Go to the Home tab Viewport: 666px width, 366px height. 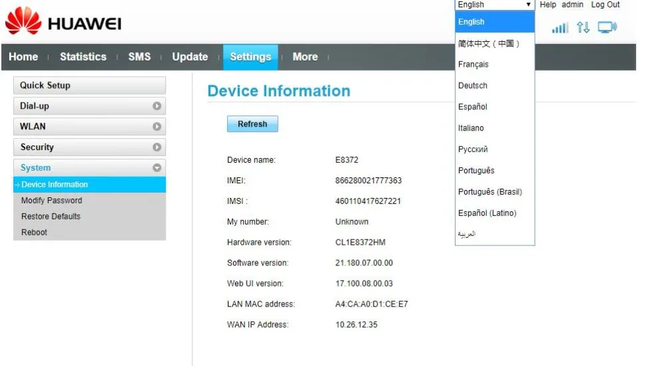click(23, 57)
